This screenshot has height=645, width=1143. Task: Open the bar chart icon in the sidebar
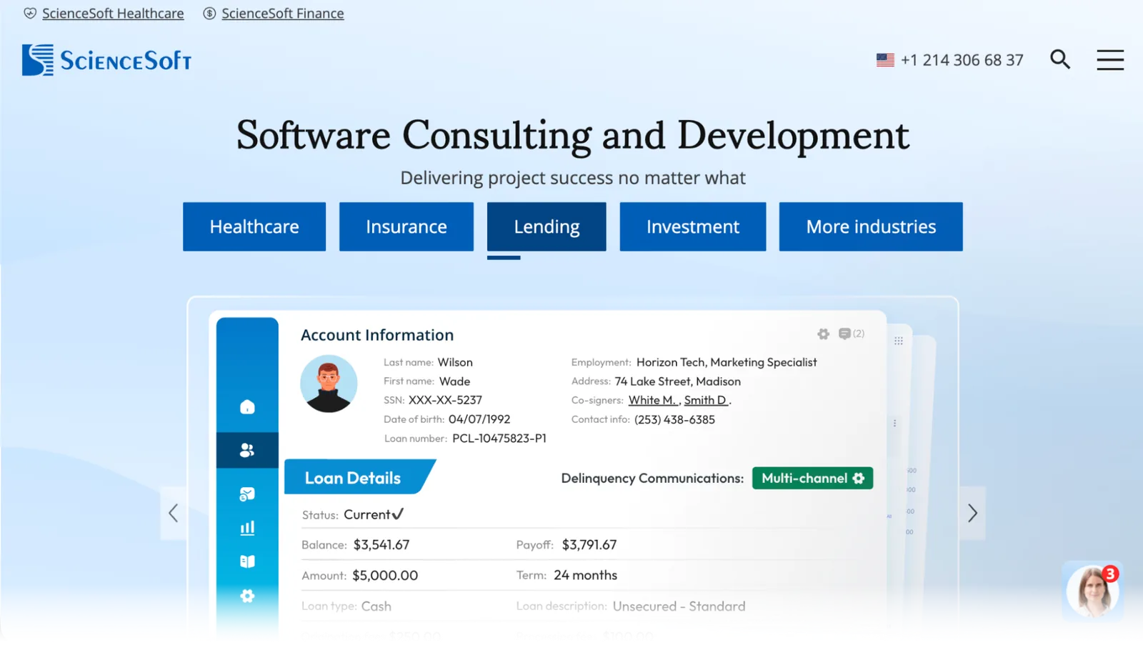247,528
